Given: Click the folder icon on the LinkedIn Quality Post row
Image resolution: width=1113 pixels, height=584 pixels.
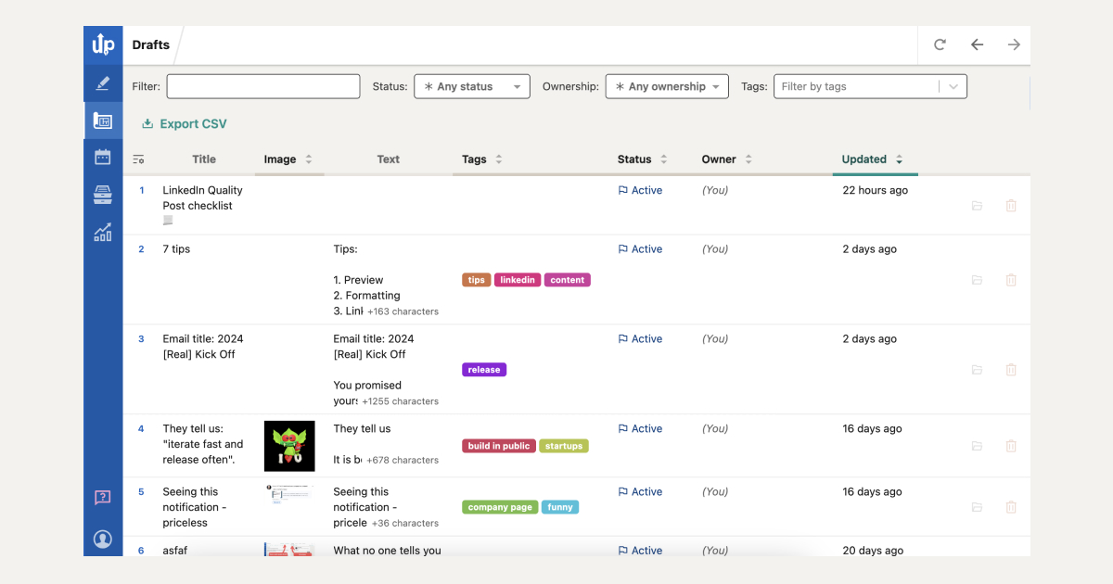Looking at the screenshot, I should pyautogui.click(x=977, y=206).
